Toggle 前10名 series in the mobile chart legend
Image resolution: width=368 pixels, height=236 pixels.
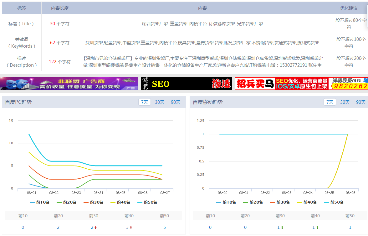pyautogui.click(x=226, y=202)
